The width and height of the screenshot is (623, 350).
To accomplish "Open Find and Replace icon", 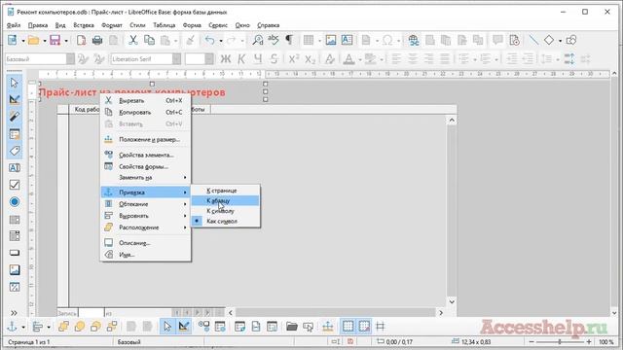I will 257,40.
